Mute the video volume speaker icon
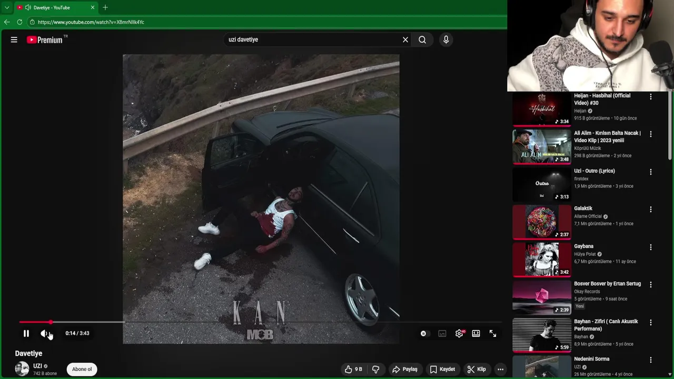674x379 pixels. pos(44,333)
